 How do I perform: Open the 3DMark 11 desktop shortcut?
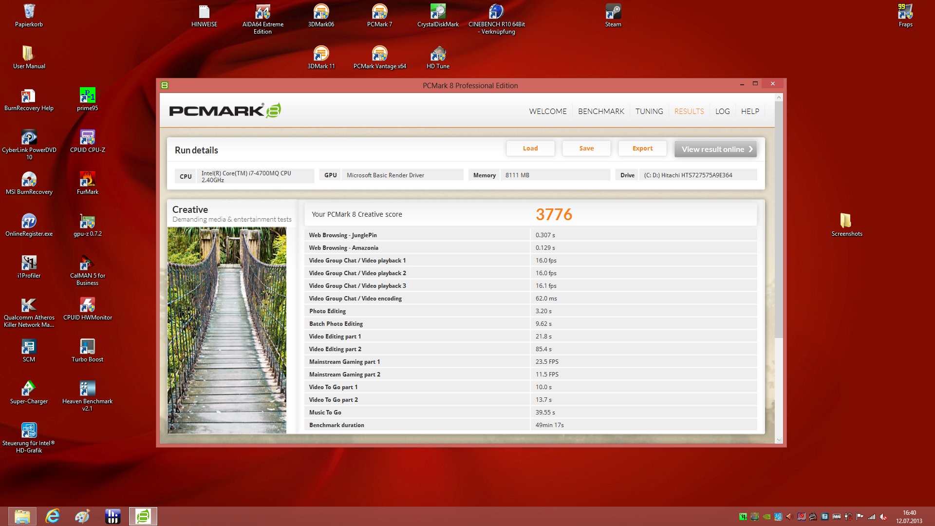click(x=321, y=55)
